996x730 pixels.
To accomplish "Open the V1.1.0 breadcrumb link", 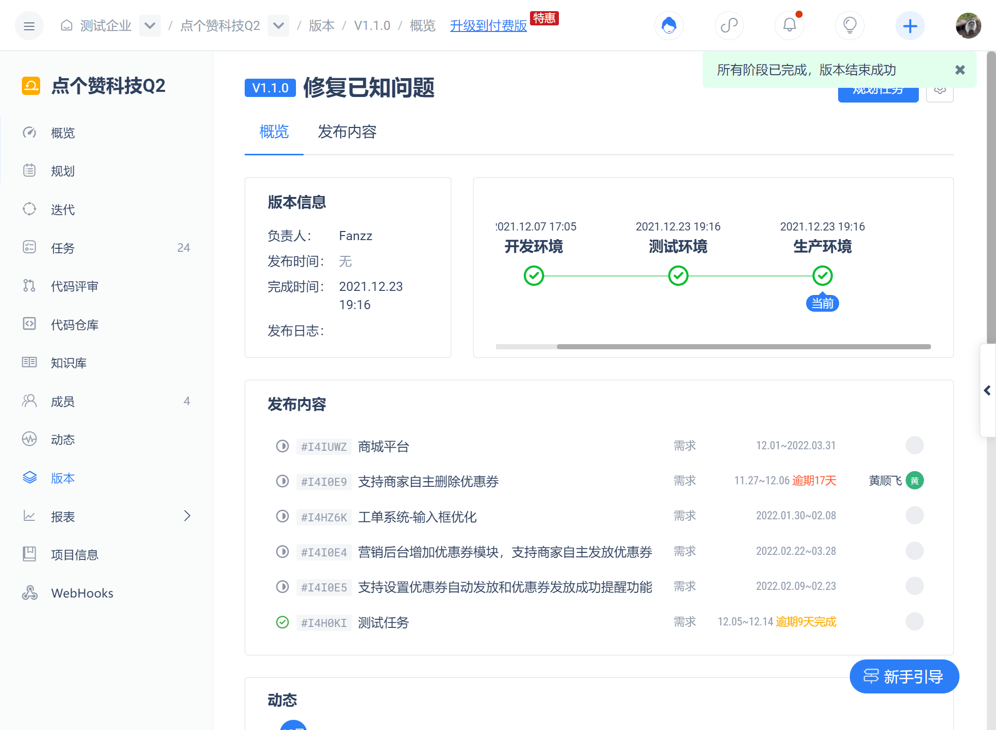I will tap(372, 25).
